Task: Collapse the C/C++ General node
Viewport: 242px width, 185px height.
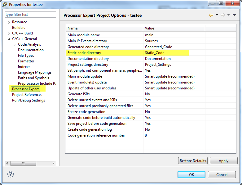Action: pos(9,39)
